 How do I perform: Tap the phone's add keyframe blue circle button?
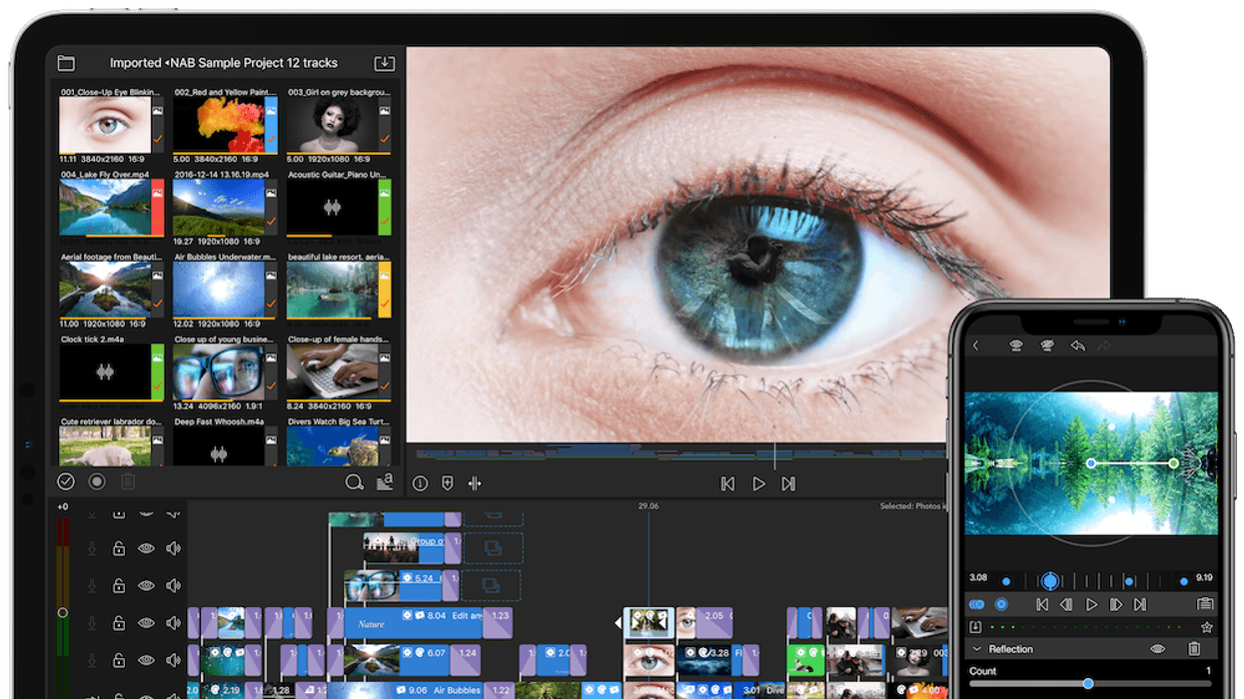click(x=1000, y=604)
